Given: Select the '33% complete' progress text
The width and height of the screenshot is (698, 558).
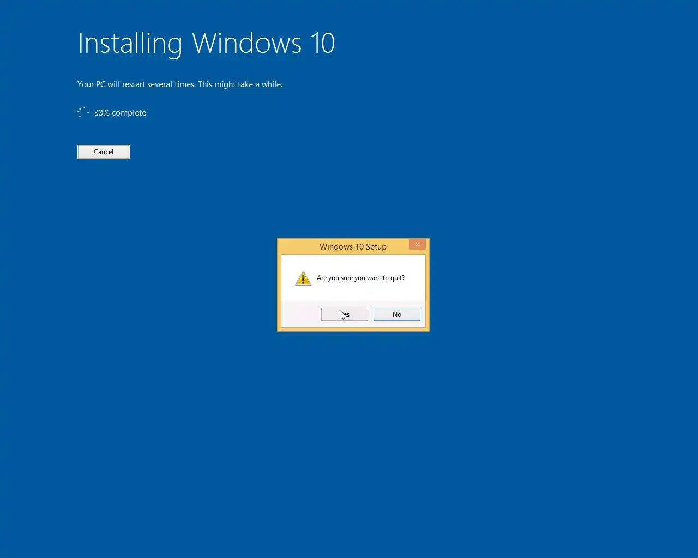Looking at the screenshot, I should click(120, 113).
